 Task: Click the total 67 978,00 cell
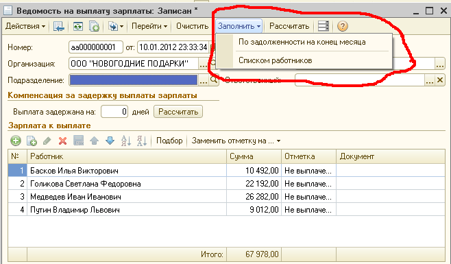click(x=254, y=254)
